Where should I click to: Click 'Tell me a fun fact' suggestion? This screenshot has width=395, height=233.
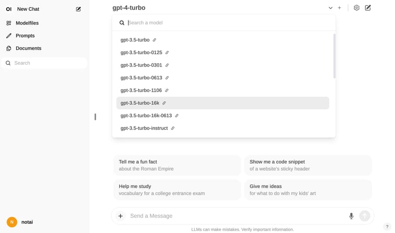pos(177,165)
